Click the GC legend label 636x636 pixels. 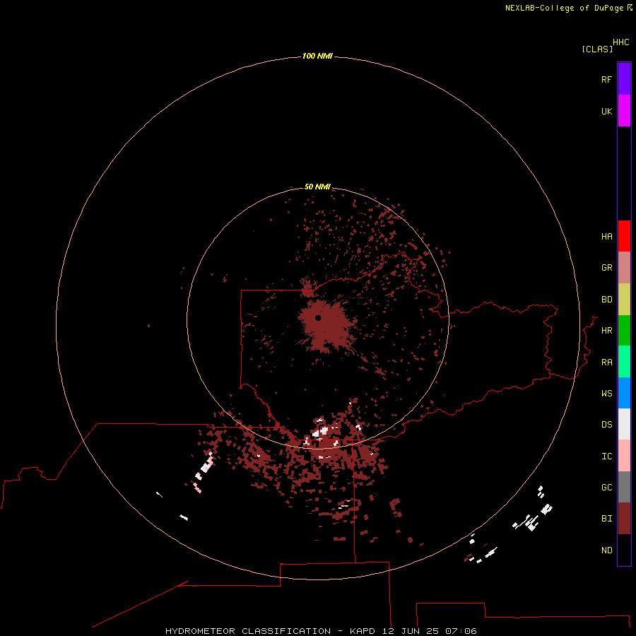(606, 488)
